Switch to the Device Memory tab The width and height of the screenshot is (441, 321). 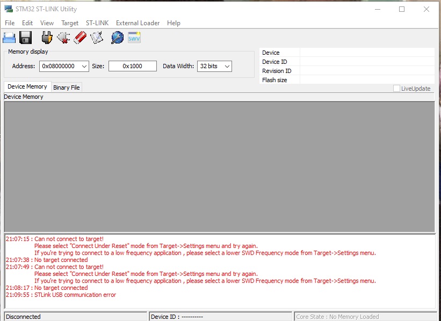click(x=27, y=86)
